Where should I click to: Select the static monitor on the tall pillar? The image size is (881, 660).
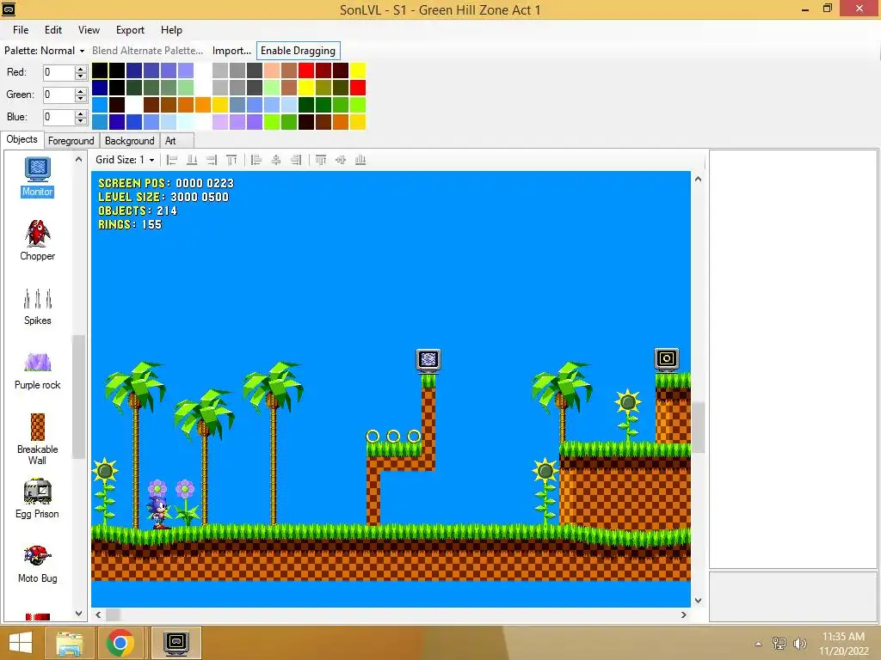coord(428,360)
